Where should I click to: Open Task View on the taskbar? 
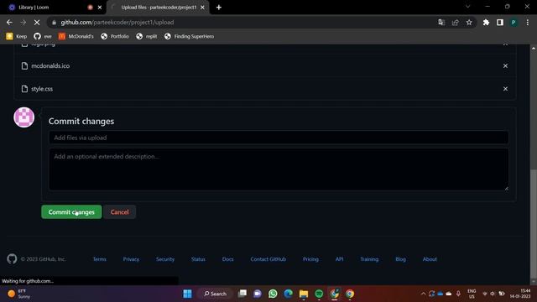pos(242,294)
